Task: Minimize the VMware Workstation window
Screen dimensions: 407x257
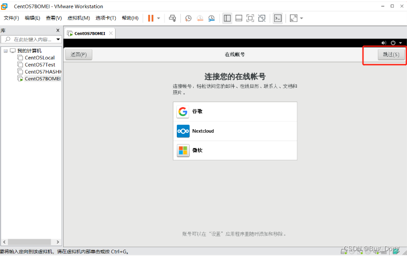Action: pyautogui.click(x=383, y=6)
